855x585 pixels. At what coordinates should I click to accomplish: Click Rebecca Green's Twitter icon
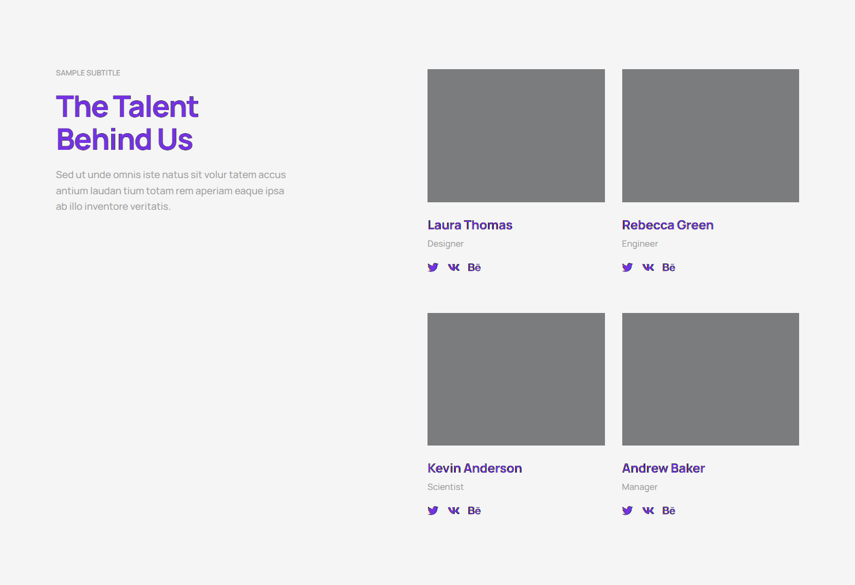point(627,267)
